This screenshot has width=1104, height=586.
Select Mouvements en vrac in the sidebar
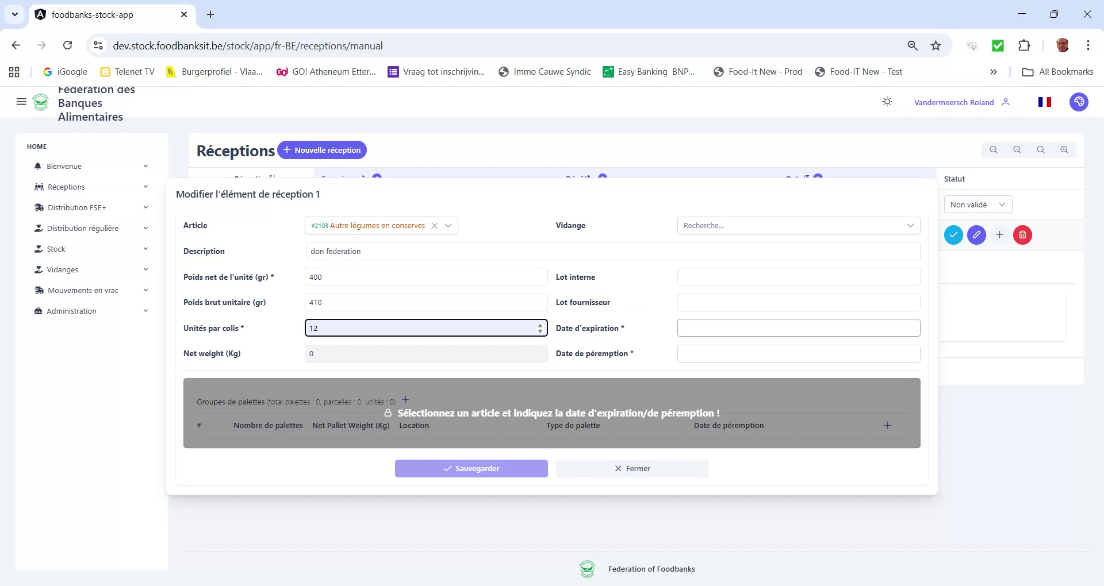pos(83,290)
